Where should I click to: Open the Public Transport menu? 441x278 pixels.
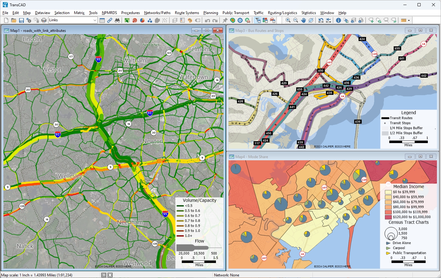(x=236, y=13)
